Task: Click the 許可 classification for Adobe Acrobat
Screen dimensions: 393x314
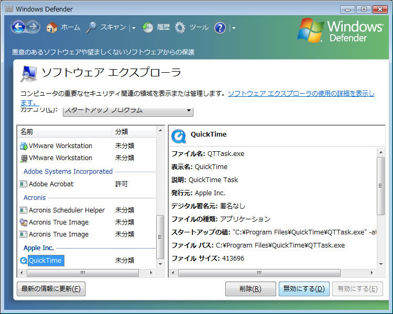Action: 122,184
